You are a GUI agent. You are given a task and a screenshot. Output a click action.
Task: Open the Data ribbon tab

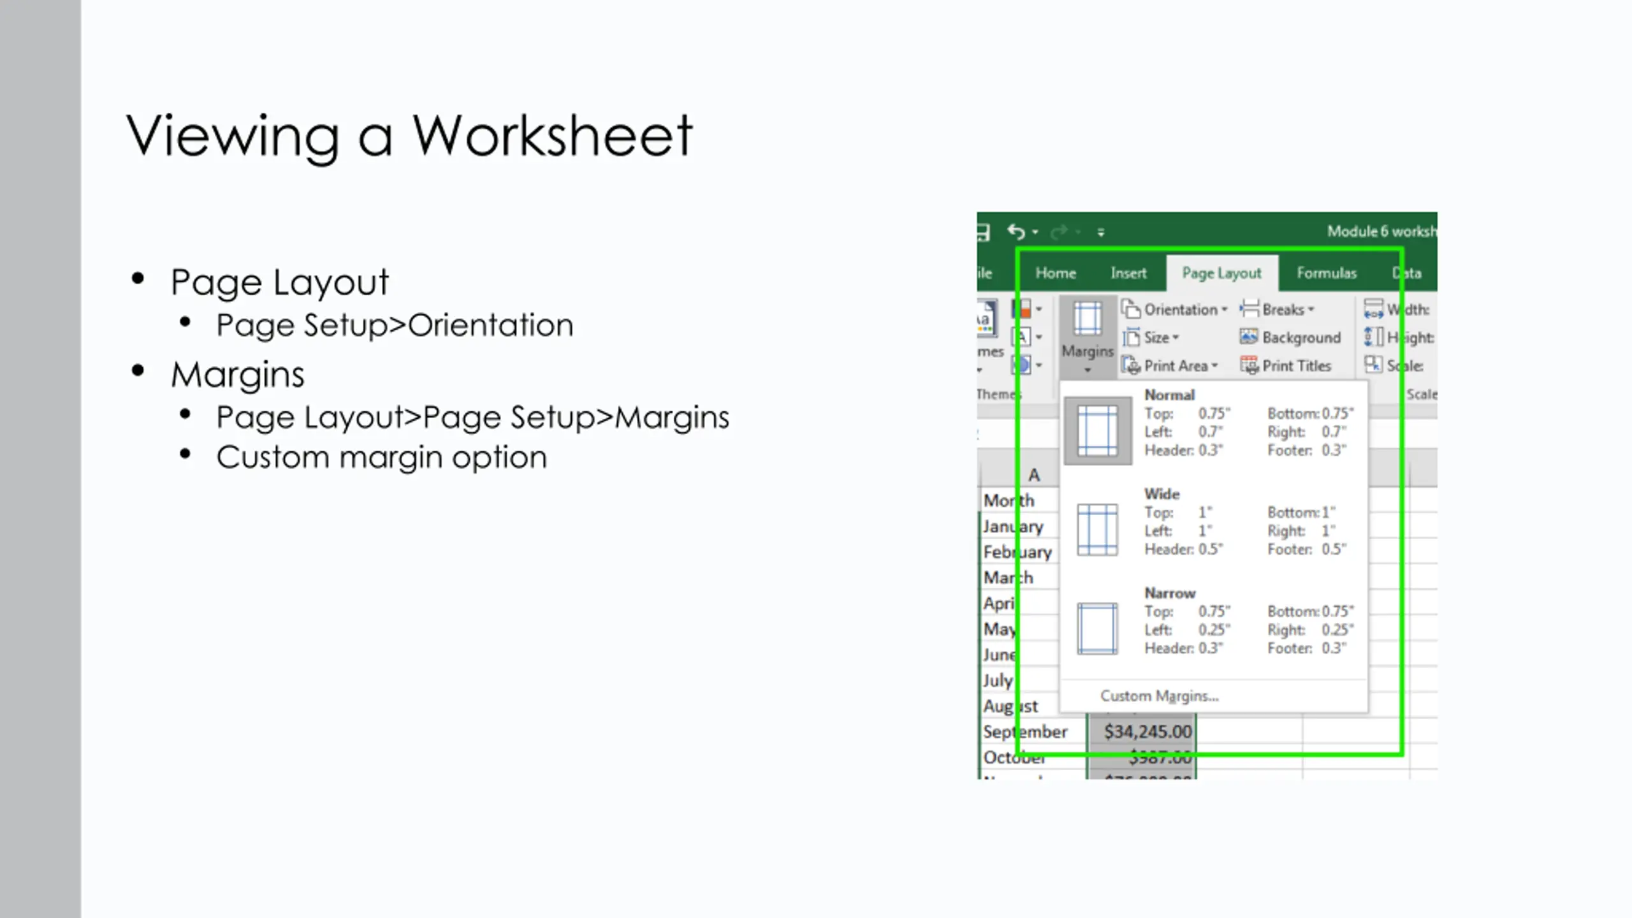1406,273
